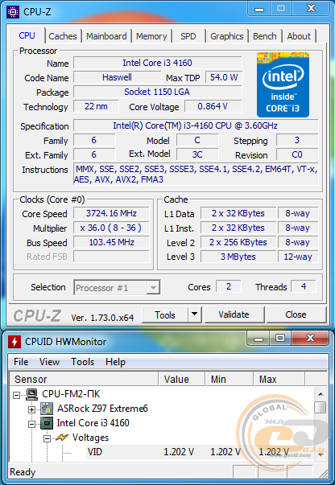Click the Value column header

182,379
